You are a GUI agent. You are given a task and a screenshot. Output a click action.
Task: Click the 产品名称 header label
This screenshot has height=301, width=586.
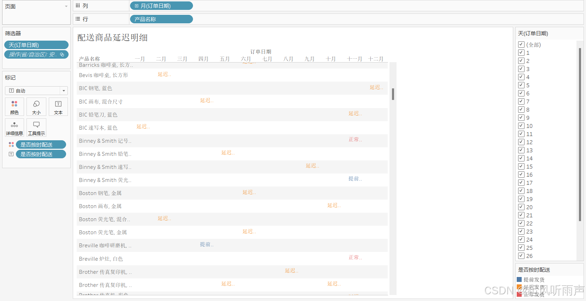pyautogui.click(x=89, y=59)
